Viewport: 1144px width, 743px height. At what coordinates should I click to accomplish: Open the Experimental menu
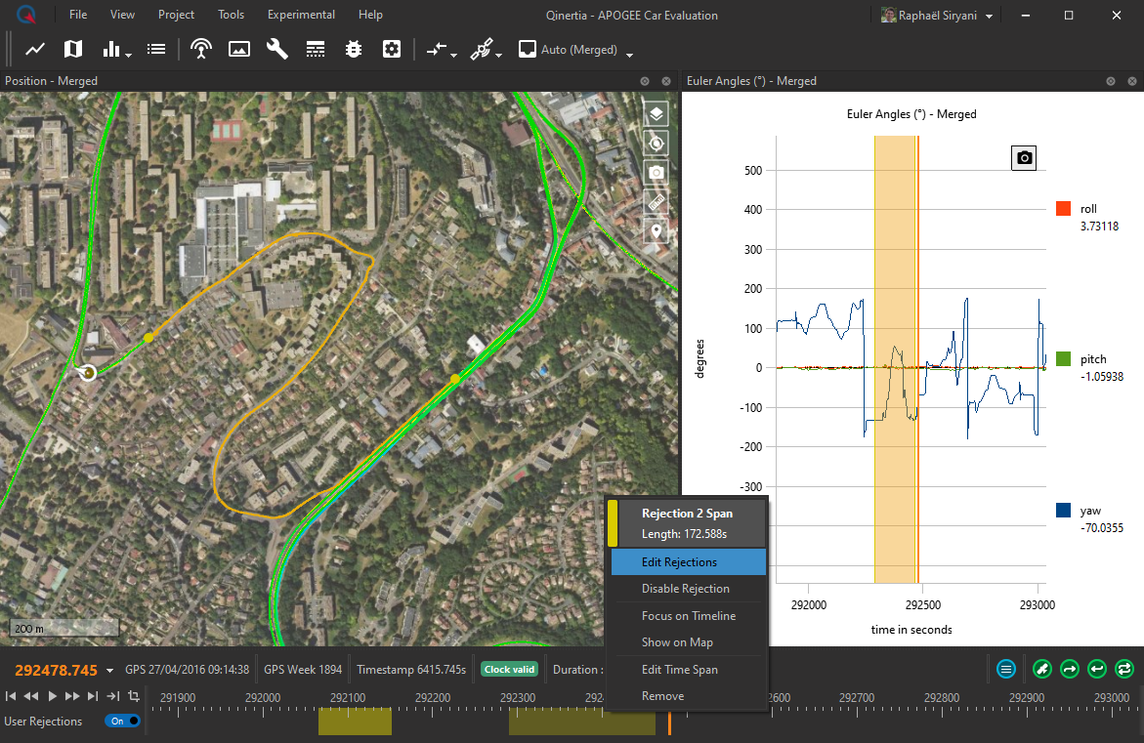tap(301, 15)
